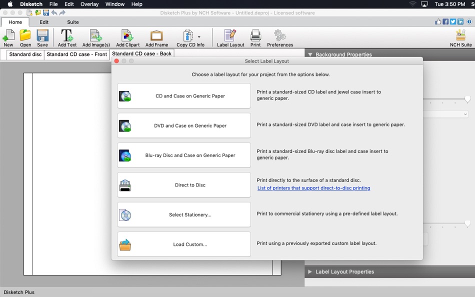This screenshot has height=297, width=475.
Task: Open the Window menu
Action: point(115,4)
